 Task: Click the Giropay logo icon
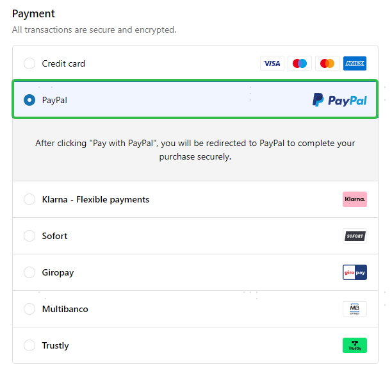click(x=355, y=272)
